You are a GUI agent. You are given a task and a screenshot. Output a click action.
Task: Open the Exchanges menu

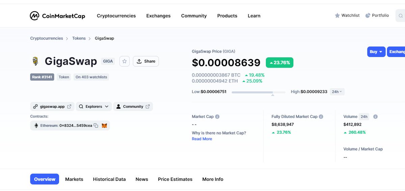[x=158, y=16]
